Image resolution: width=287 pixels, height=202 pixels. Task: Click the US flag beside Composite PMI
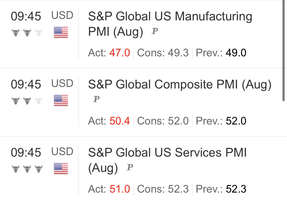[x=61, y=100]
